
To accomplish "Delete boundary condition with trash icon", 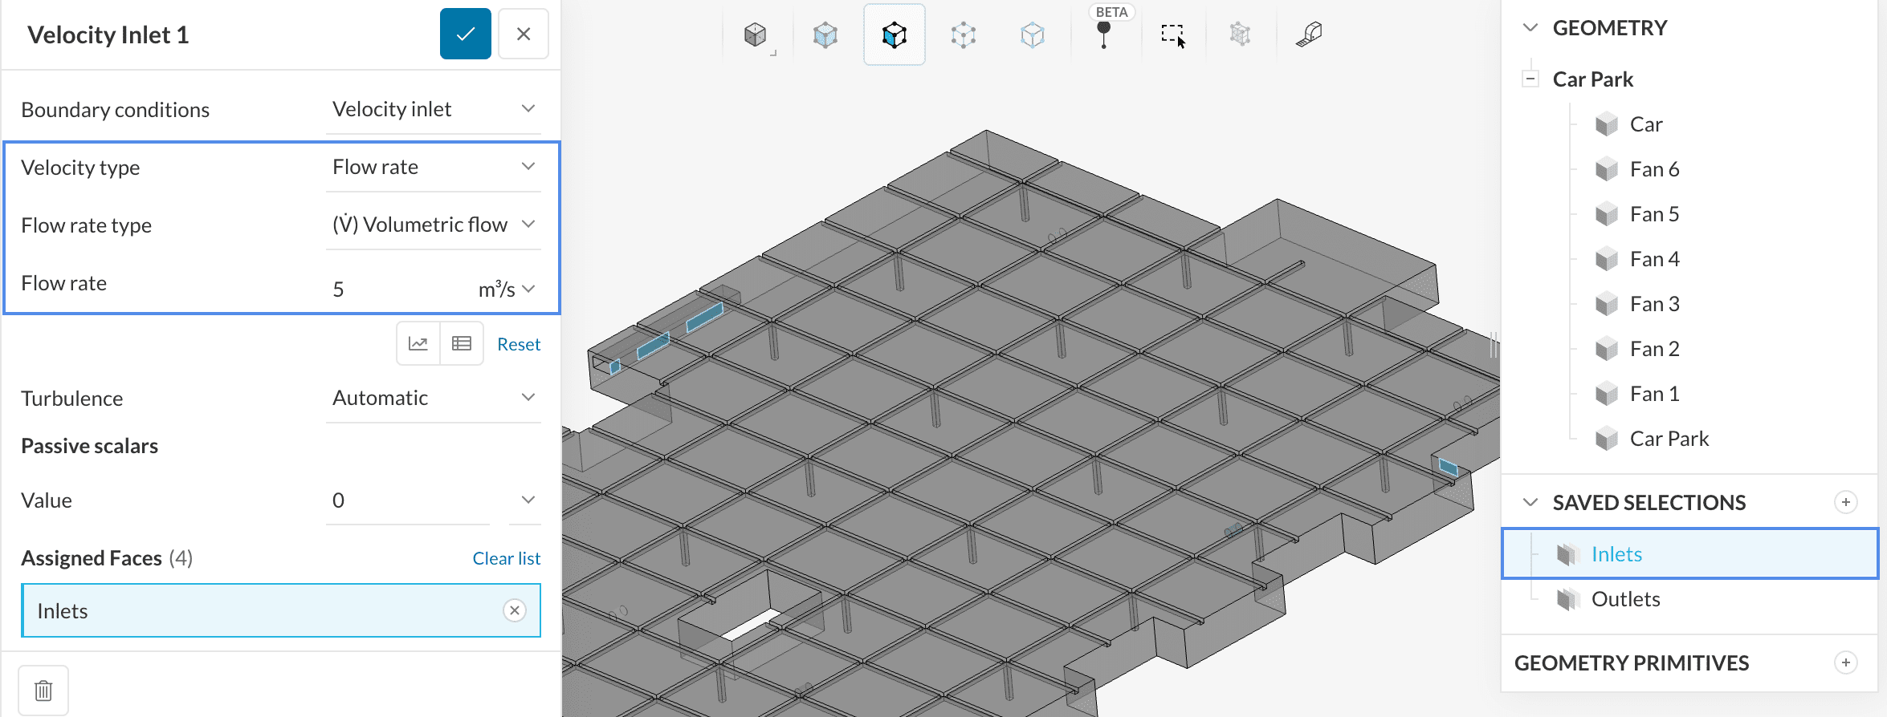I will (x=43, y=690).
